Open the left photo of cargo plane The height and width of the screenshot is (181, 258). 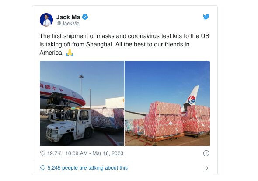coord(82,103)
